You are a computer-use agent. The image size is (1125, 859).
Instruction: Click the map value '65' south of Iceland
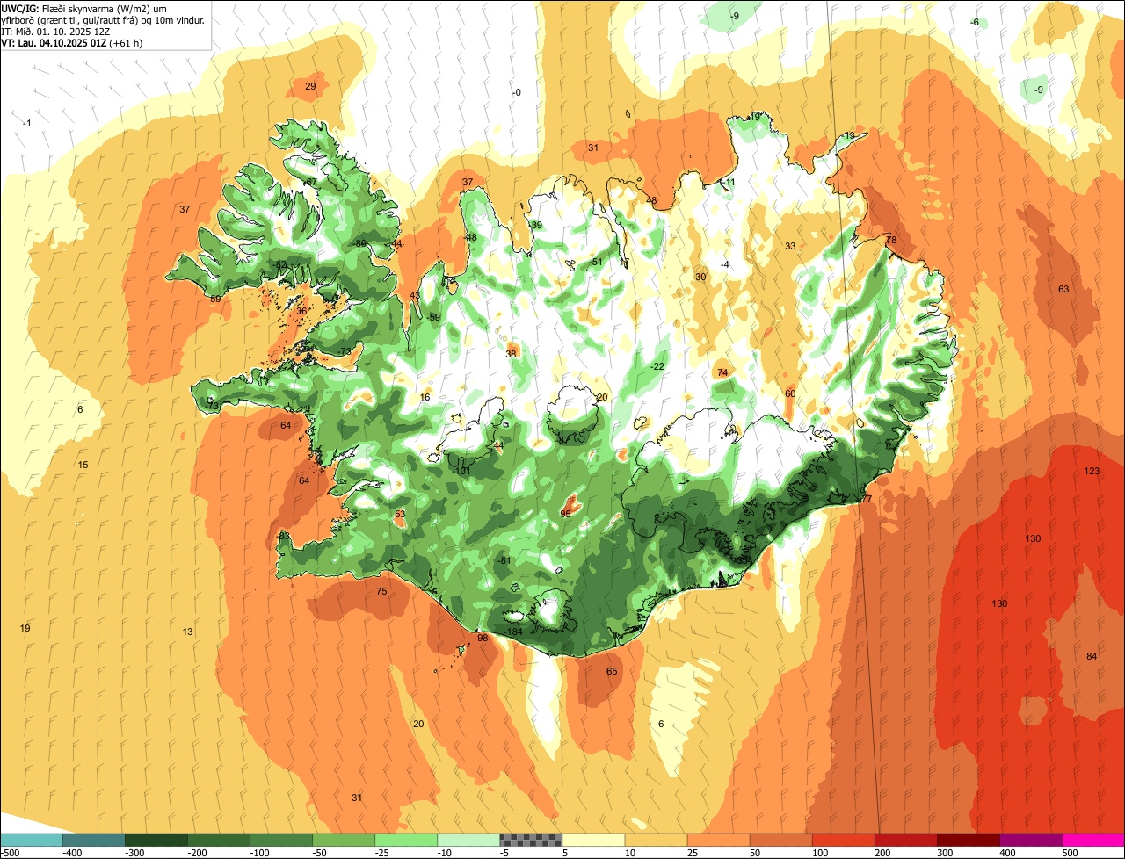point(612,672)
